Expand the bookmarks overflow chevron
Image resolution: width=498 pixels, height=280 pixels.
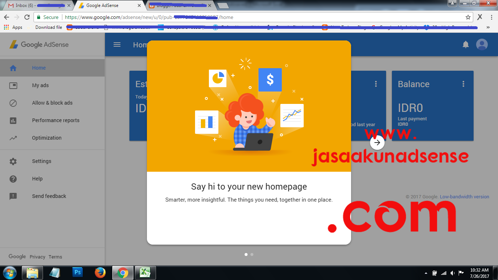click(488, 27)
